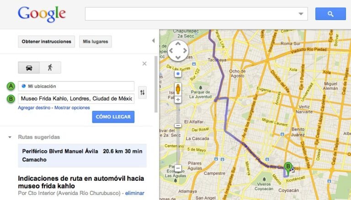The height and width of the screenshot is (200, 351).
Task: Click the green B marker on map
Action: pyautogui.click(x=288, y=168)
